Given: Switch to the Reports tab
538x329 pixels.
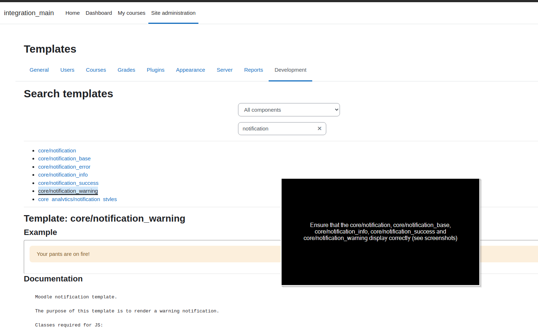Looking at the screenshot, I should pyautogui.click(x=254, y=70).
